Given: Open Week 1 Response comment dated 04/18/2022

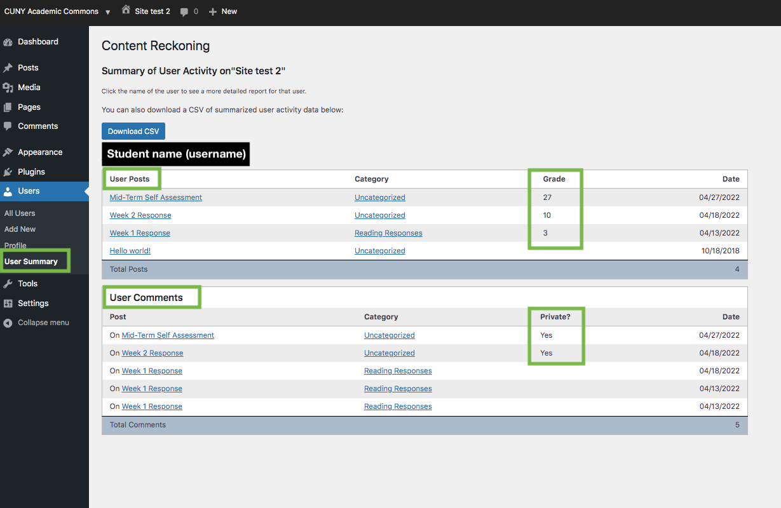Looking at the screenshot, I should pos(152,371).
